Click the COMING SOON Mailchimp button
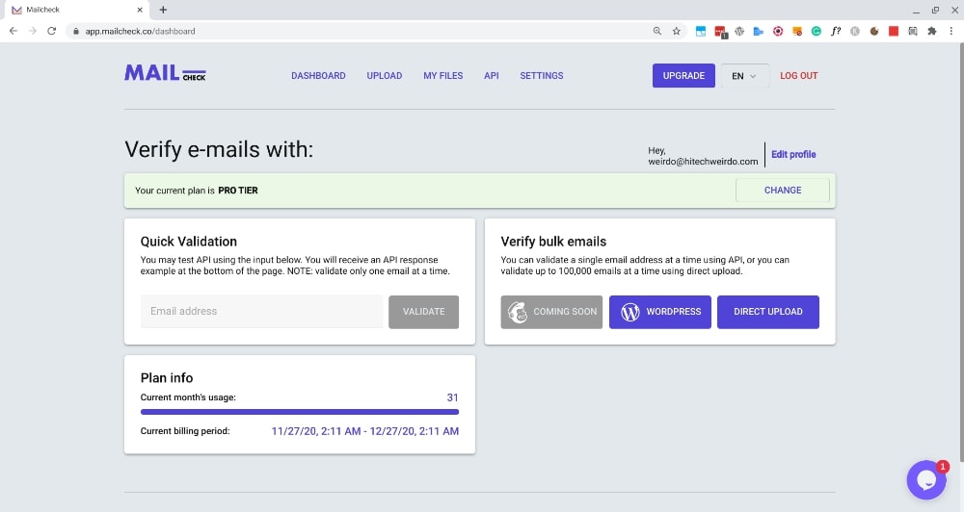 [x=551, y=312]
